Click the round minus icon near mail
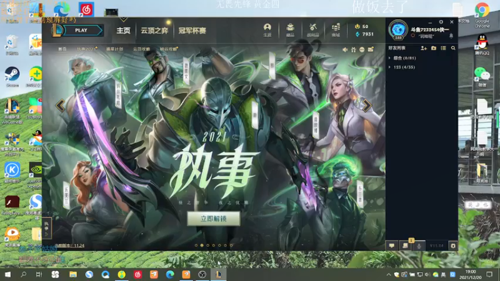Image resolution: width=500 pixels, height=281 pixels. 362,49
